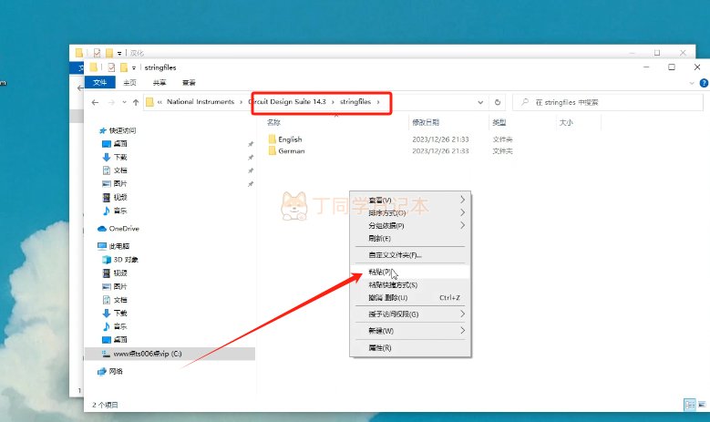Refresh the stringfiles folder view
710x422 pixels.
pos(497,102)
